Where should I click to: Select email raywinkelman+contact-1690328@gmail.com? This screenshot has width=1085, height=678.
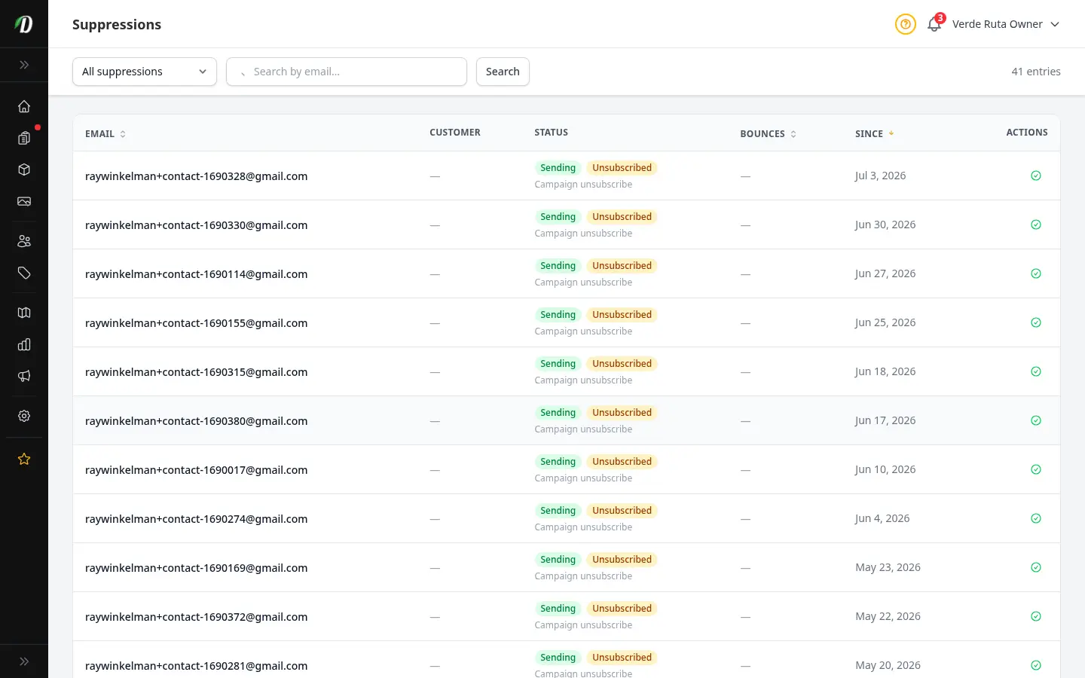click(x=196, y=176)
